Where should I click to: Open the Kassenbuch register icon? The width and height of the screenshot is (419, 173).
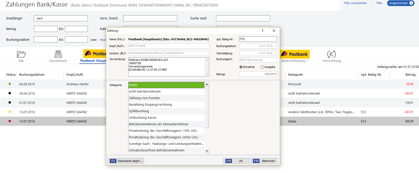[x=58, y=54]
